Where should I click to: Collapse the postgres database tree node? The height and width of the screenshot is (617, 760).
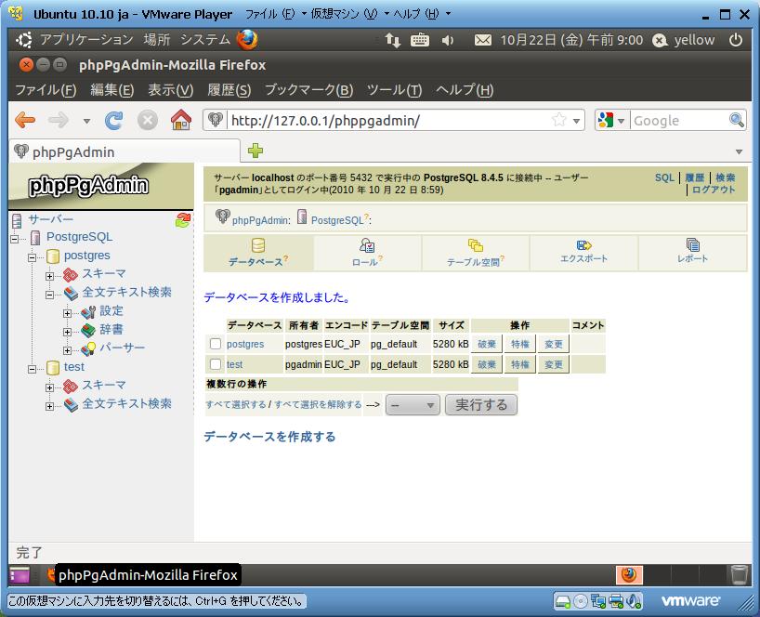click(32, 257)
